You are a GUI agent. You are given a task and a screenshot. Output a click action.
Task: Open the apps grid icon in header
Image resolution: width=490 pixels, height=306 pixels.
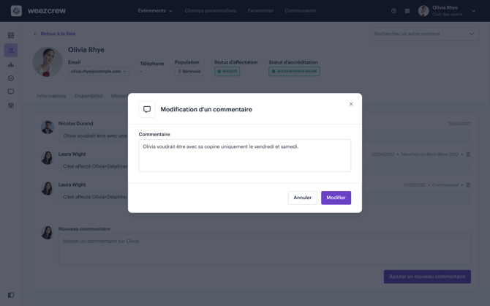click(x=407, y=11)
